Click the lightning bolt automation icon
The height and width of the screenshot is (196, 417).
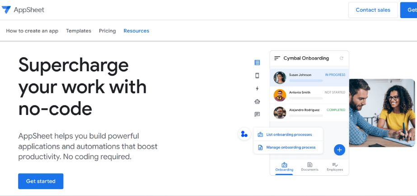(257, 89)
